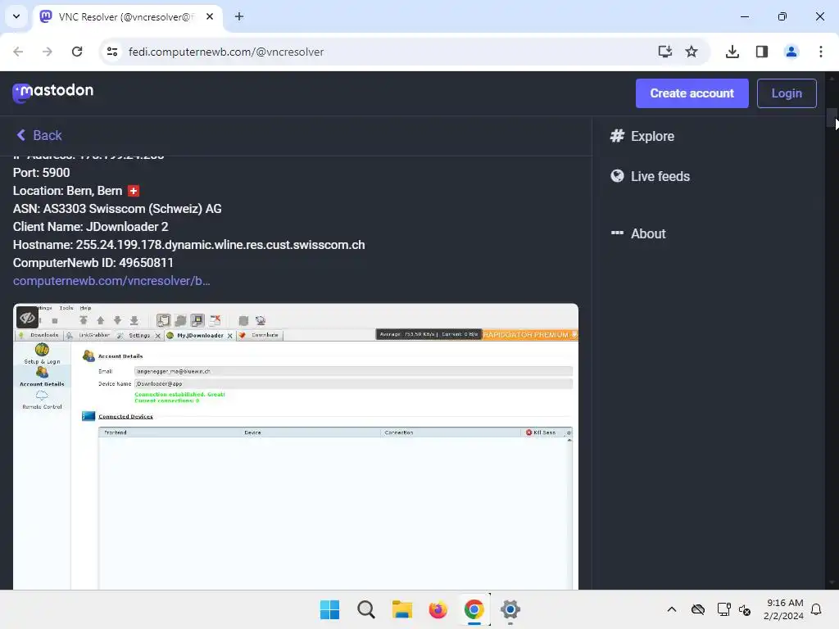Click 'ASN: AS3303 Swisscom (Schweiz) AG' text
The image size is (839, 629).
[117, 209]
